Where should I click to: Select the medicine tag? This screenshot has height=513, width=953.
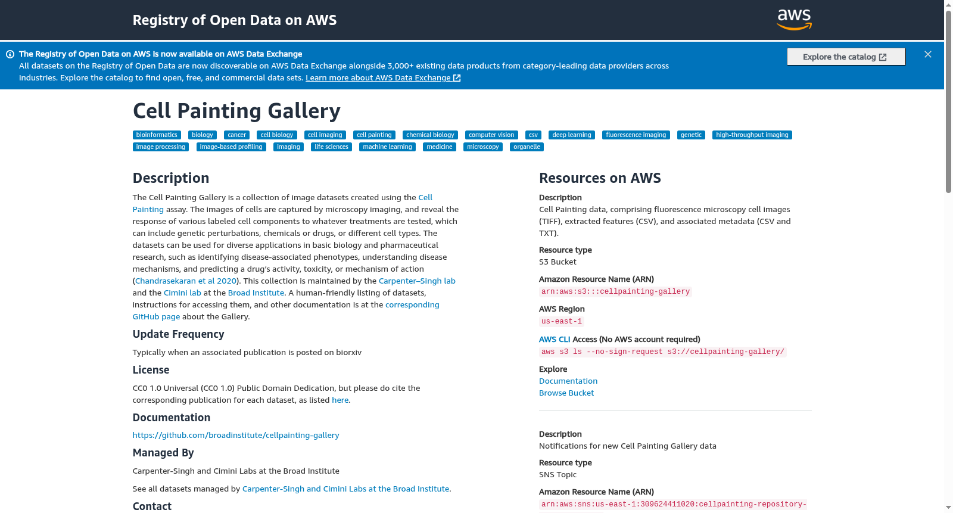click(440, 147)
